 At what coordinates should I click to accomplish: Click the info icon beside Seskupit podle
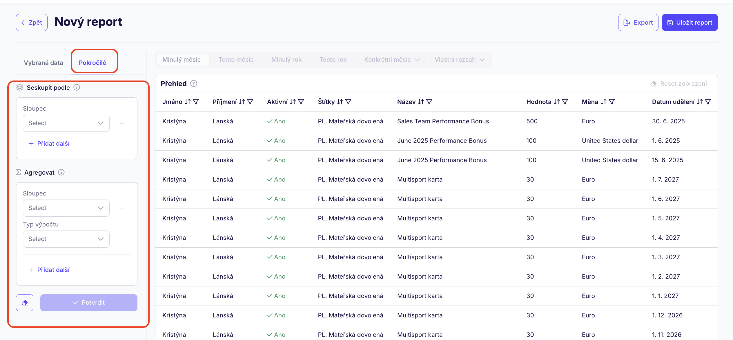[x=77, y=87]
